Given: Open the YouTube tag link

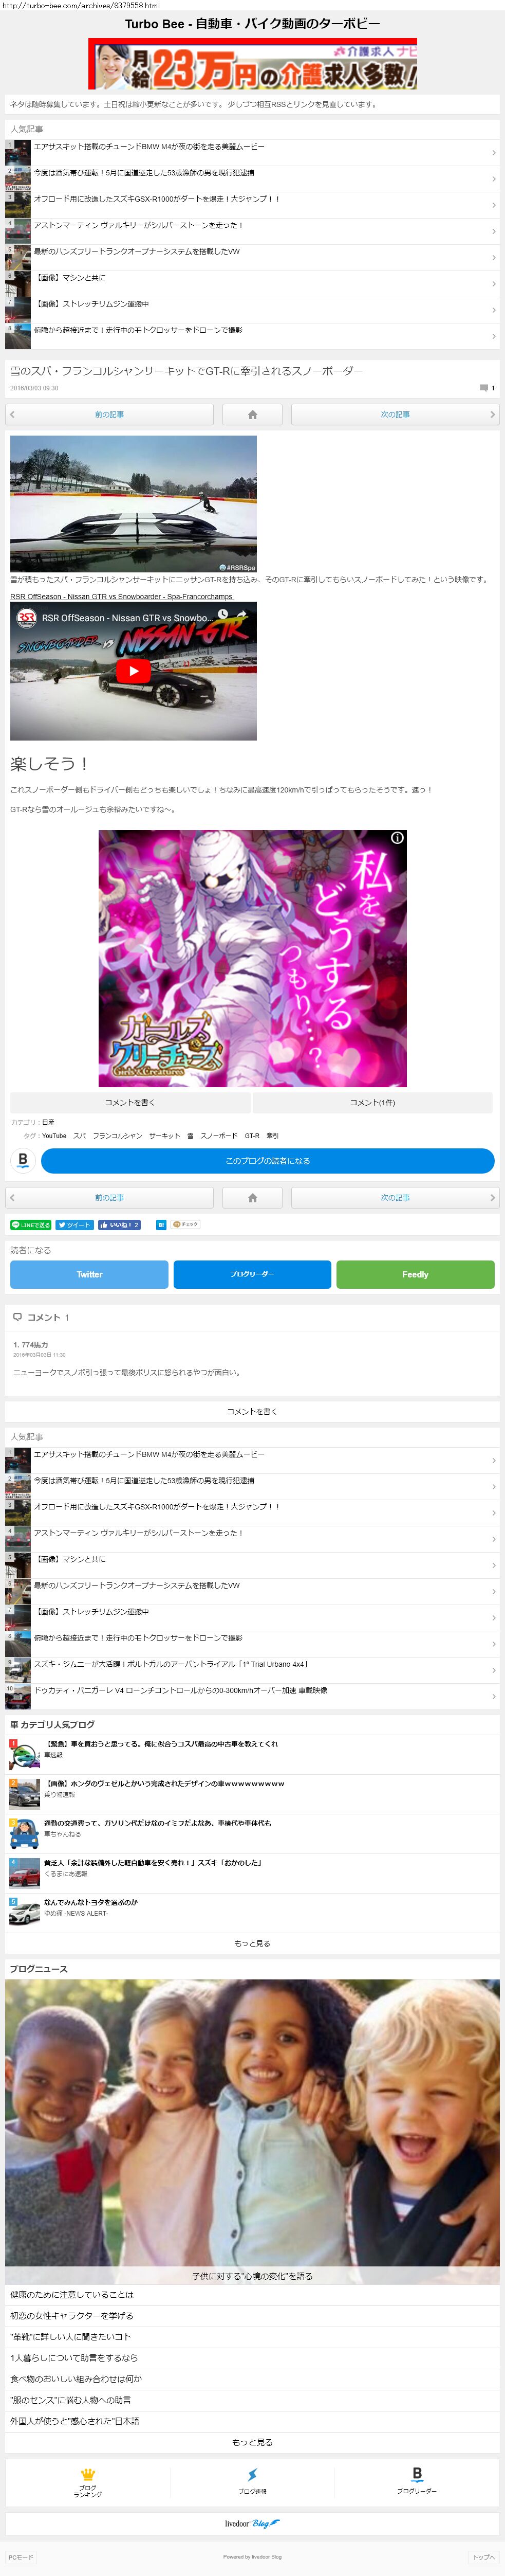Looking at the screenshot, I should [54, 1135].
